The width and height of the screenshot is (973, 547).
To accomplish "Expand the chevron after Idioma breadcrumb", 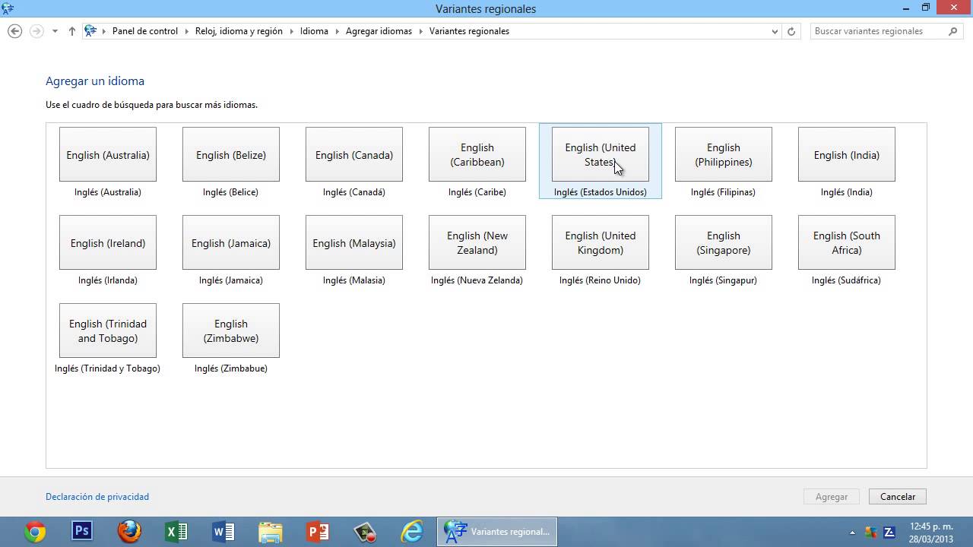I will [337, 31].
